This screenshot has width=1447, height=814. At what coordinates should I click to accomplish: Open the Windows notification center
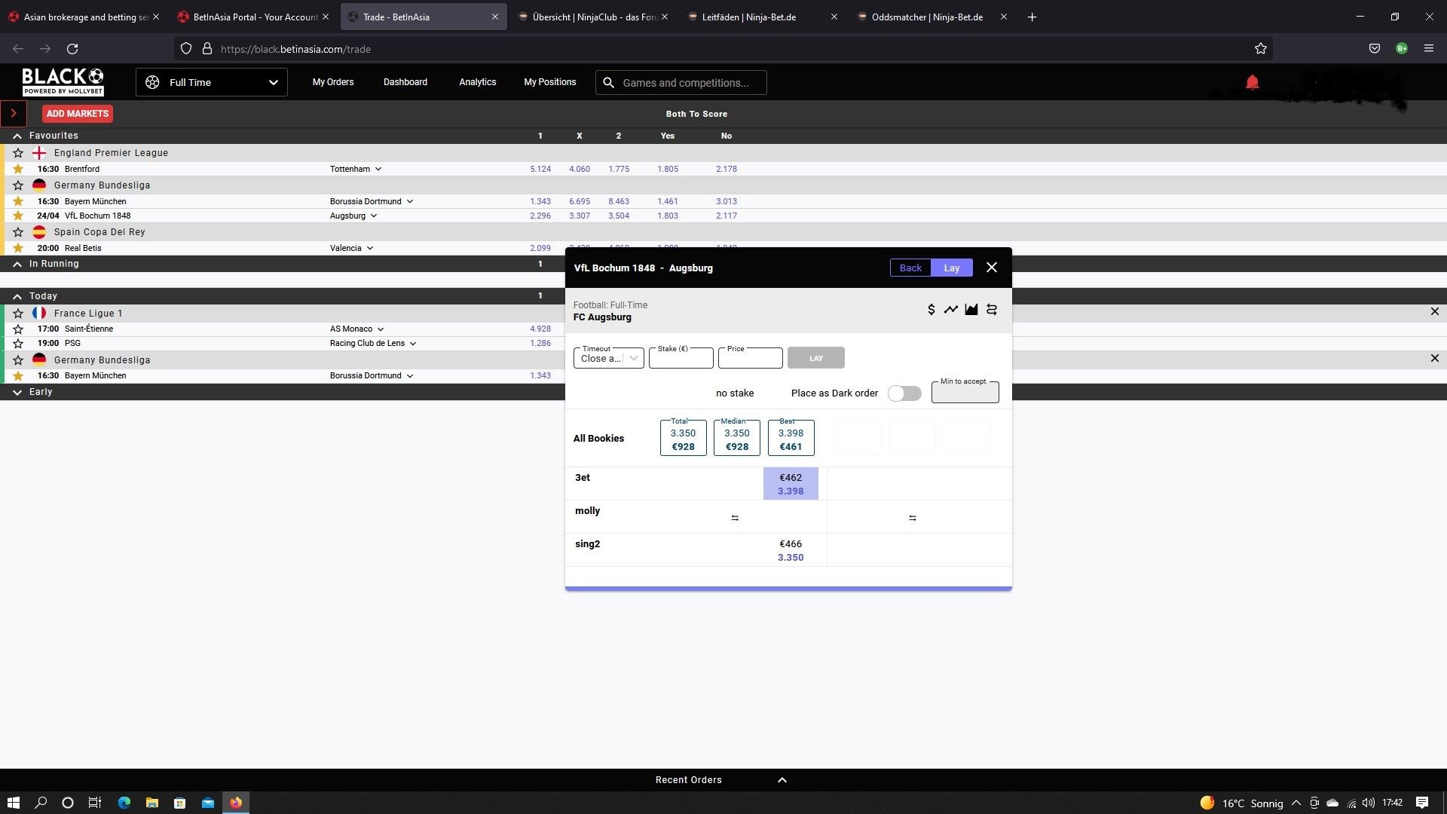click(1422, 803)
